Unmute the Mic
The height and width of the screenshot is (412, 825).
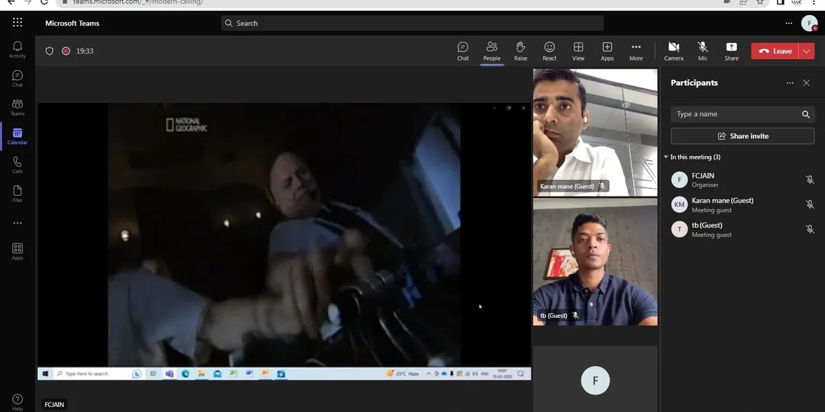(x=703, y=51)
